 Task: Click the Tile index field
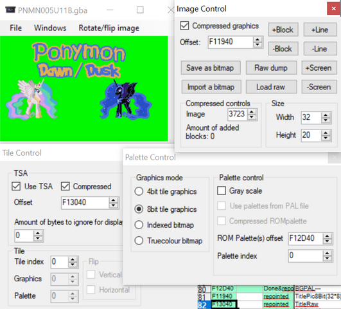tap(60, 262)
